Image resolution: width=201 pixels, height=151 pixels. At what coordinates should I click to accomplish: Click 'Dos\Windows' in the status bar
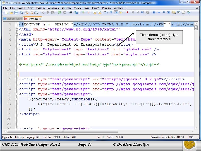(x=159, y=137)
